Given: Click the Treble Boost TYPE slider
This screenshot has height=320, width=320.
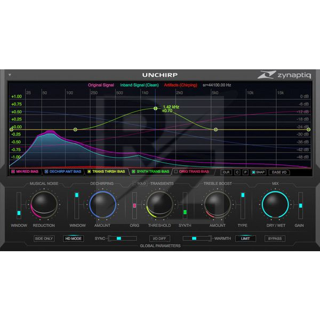Looking at the screenshot, I should (243, 205).
